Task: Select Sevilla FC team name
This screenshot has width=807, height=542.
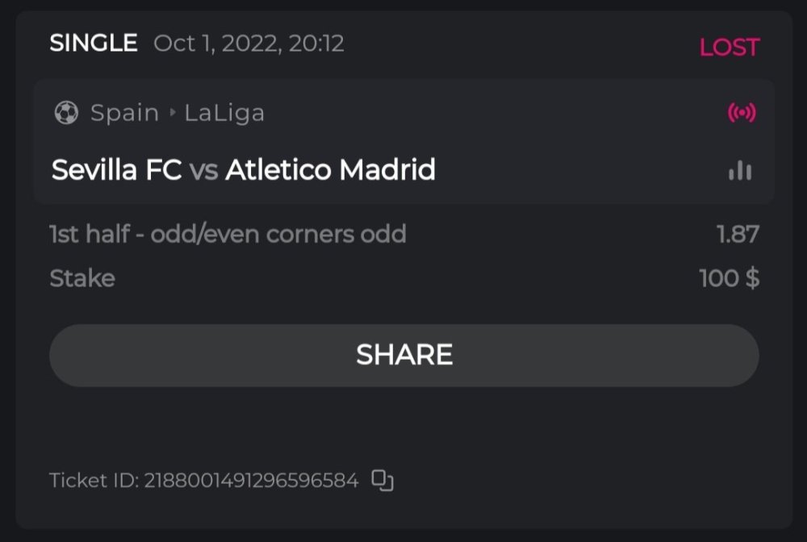Action: [116, 170]
